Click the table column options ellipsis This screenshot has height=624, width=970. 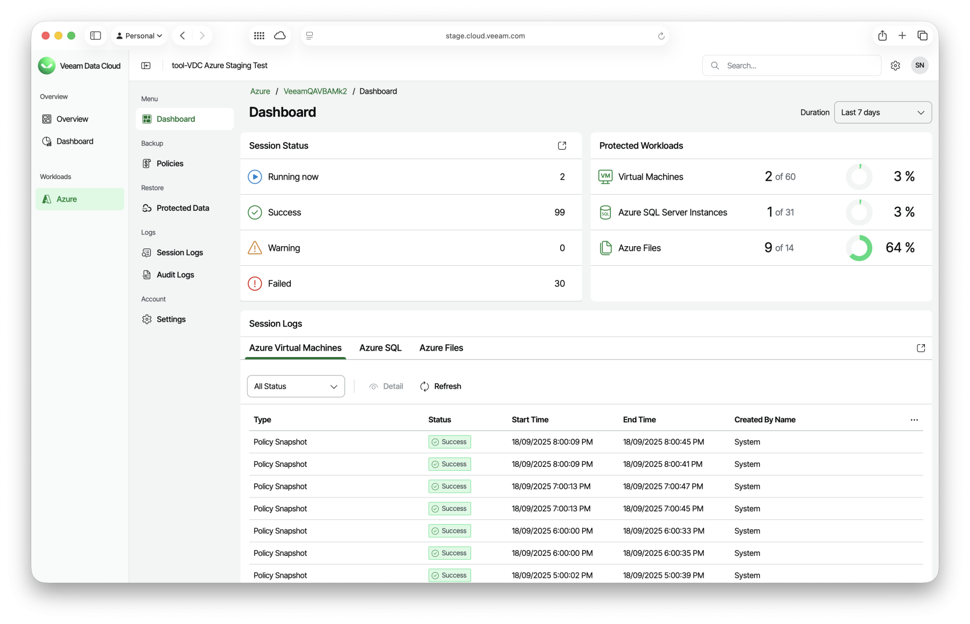[914, 420]
